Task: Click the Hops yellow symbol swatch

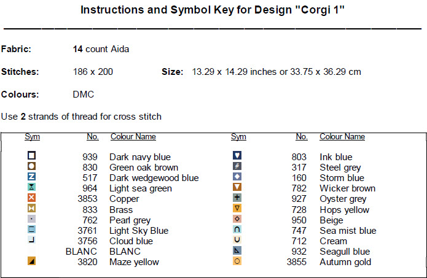Action: pos(238,209)
